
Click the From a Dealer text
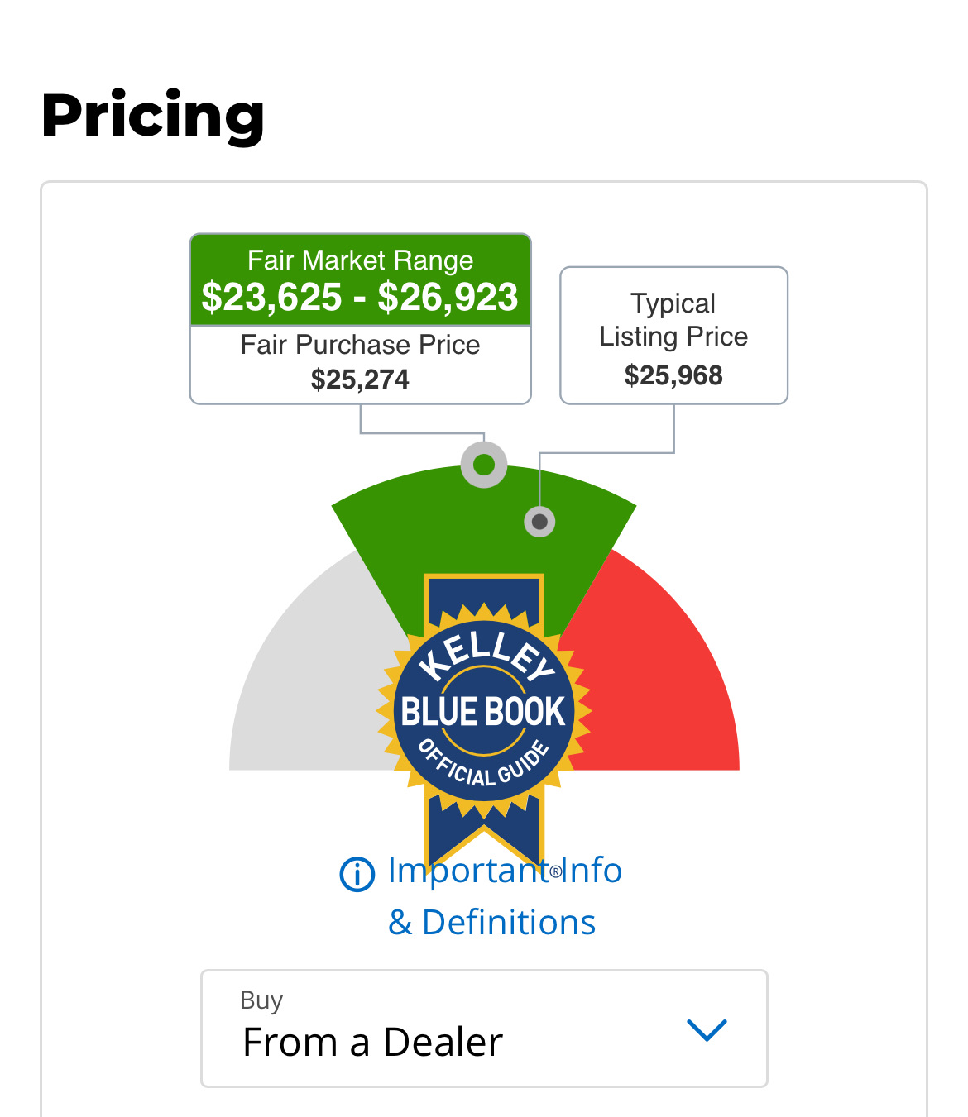372,1043
